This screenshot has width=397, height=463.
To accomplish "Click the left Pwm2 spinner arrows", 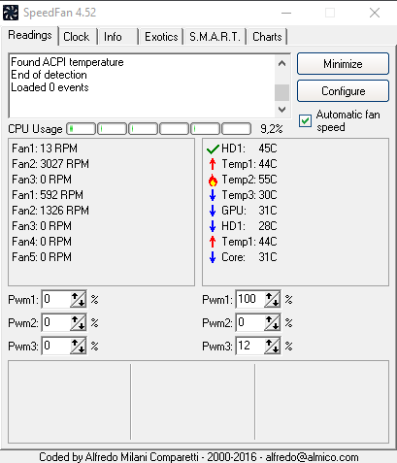I will click(78, 323).
